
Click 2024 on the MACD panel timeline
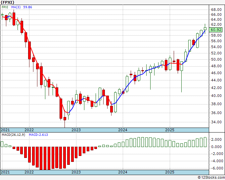123,172
